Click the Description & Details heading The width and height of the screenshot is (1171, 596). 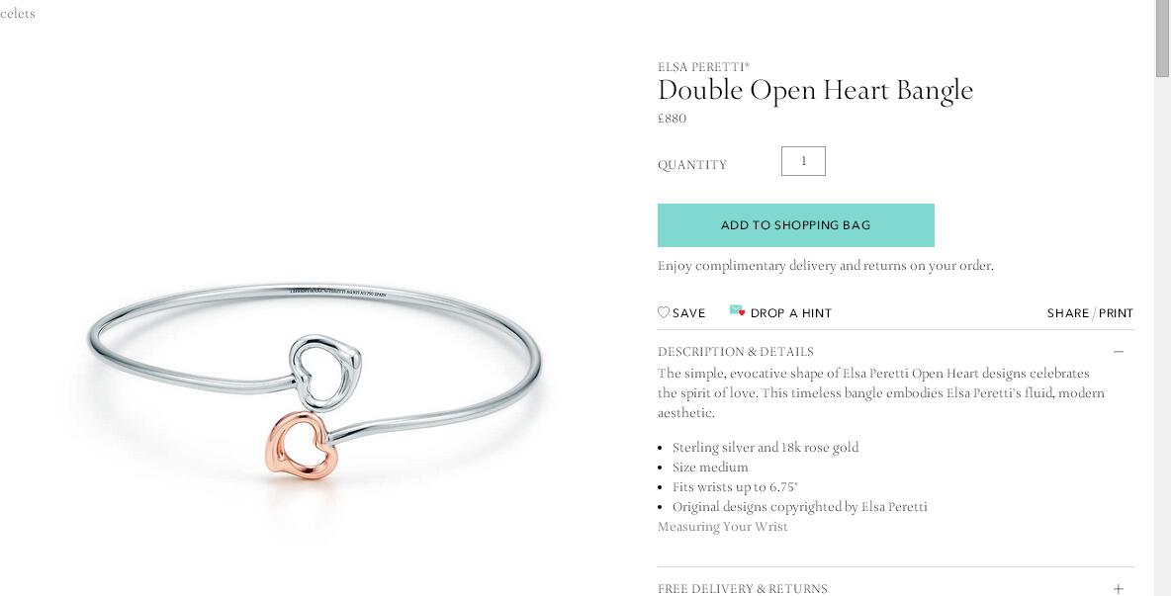pyautogui.click(x=736, y=351)
